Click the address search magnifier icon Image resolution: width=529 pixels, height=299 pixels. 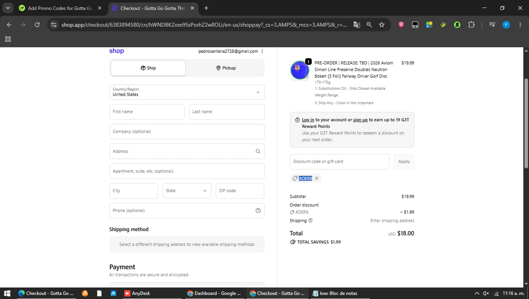[258, 151]
